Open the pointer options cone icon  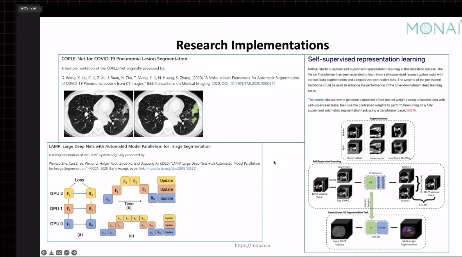click(51, 253)
